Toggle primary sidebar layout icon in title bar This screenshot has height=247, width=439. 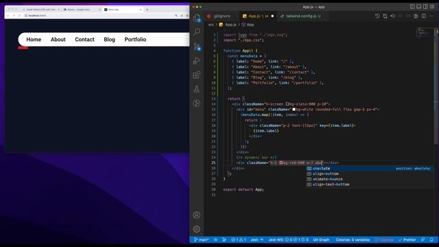coord(412,7)
